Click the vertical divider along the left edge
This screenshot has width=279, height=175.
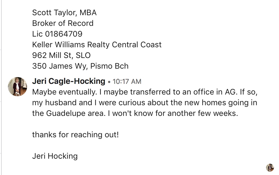1,87
